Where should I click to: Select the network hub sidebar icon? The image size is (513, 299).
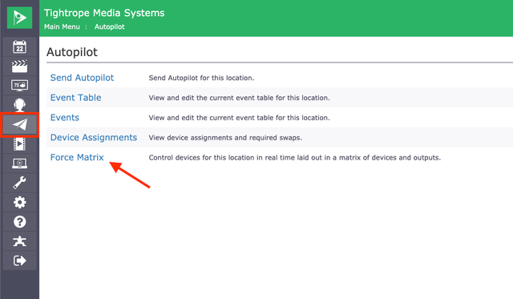[x=19, y=241]
